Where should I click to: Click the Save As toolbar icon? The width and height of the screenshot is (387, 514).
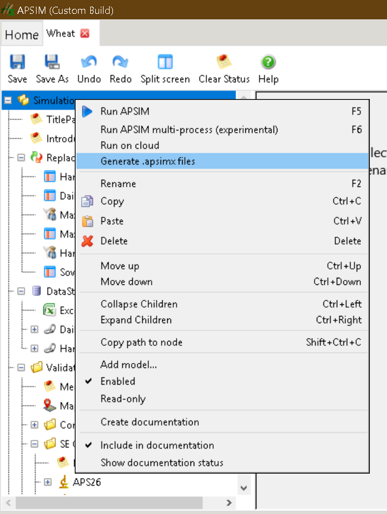[x=52, y=61]
